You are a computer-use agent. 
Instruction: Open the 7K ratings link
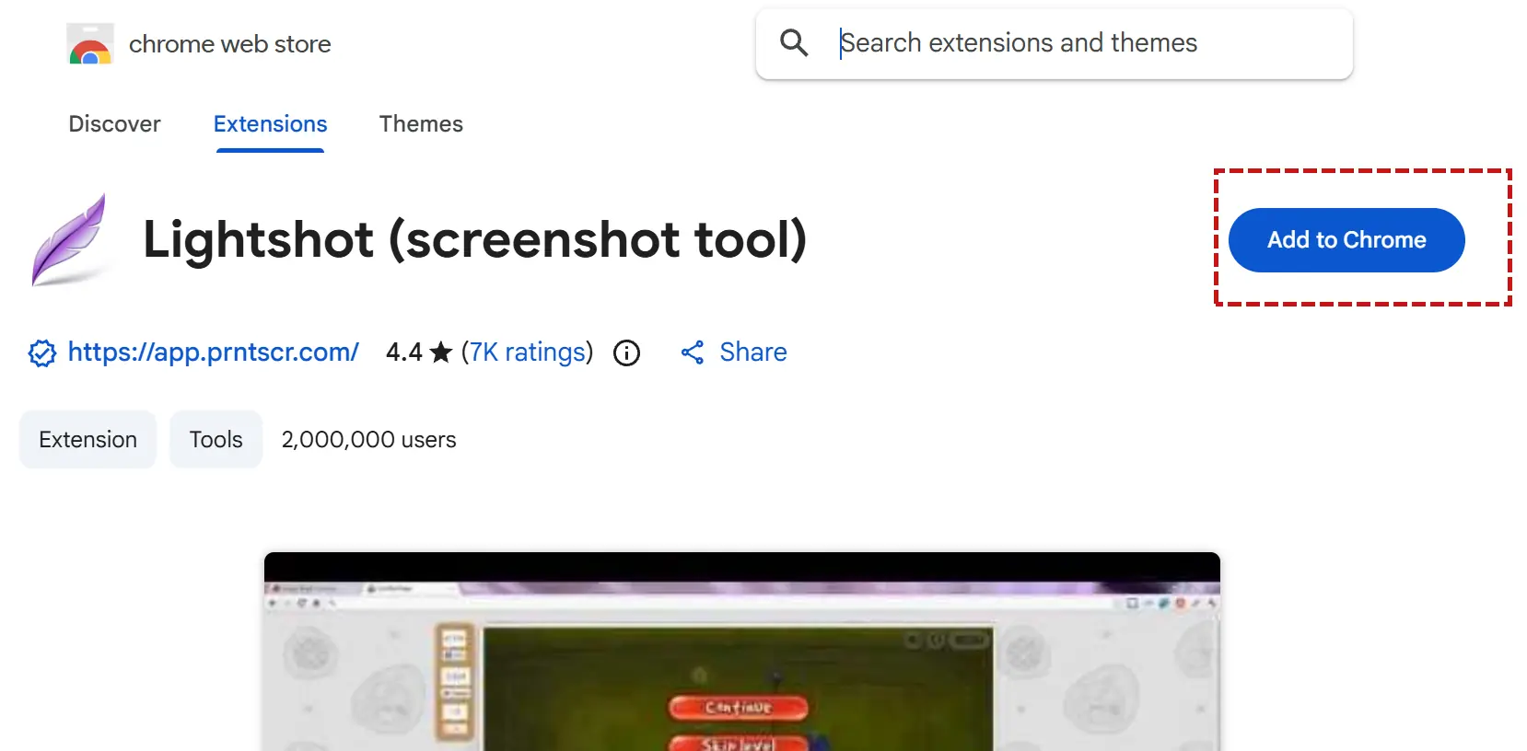[528, 352]
